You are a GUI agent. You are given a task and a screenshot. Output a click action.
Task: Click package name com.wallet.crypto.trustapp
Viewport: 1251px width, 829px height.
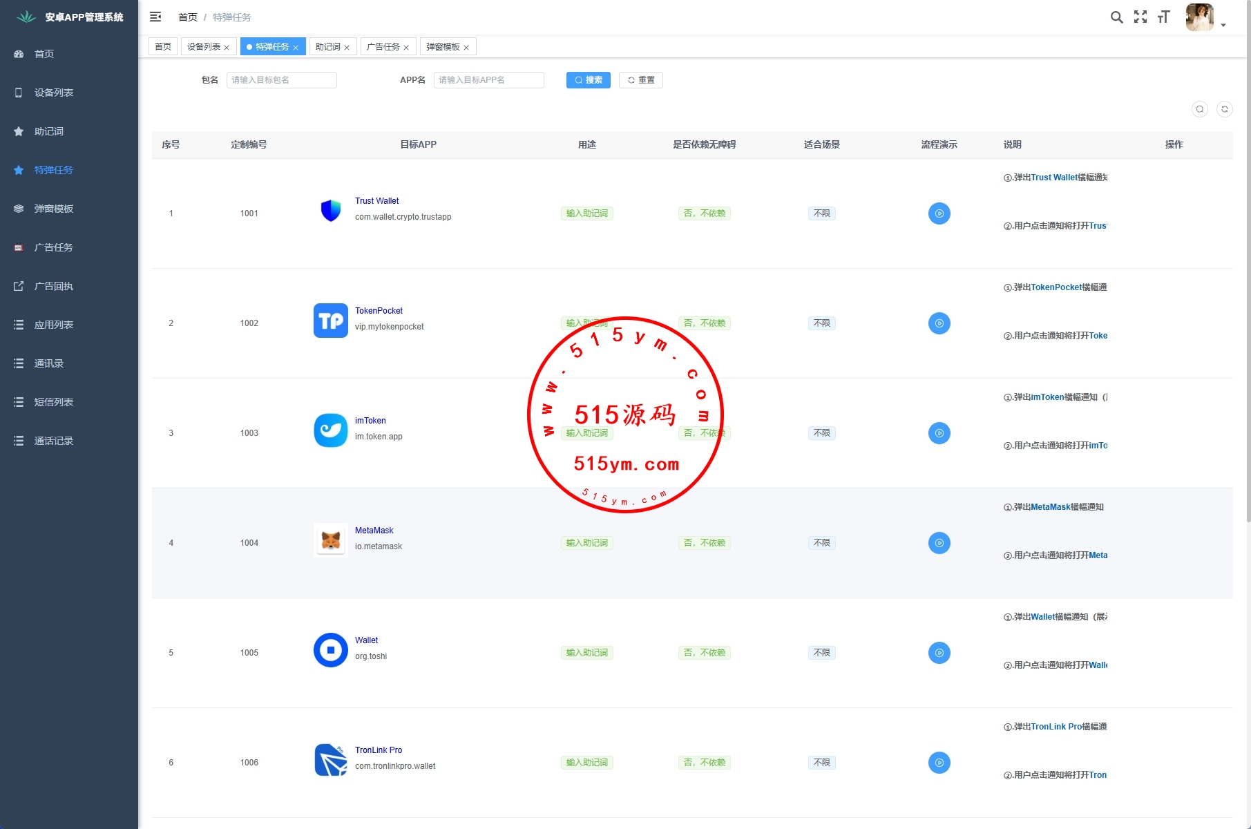click(403, 217)
